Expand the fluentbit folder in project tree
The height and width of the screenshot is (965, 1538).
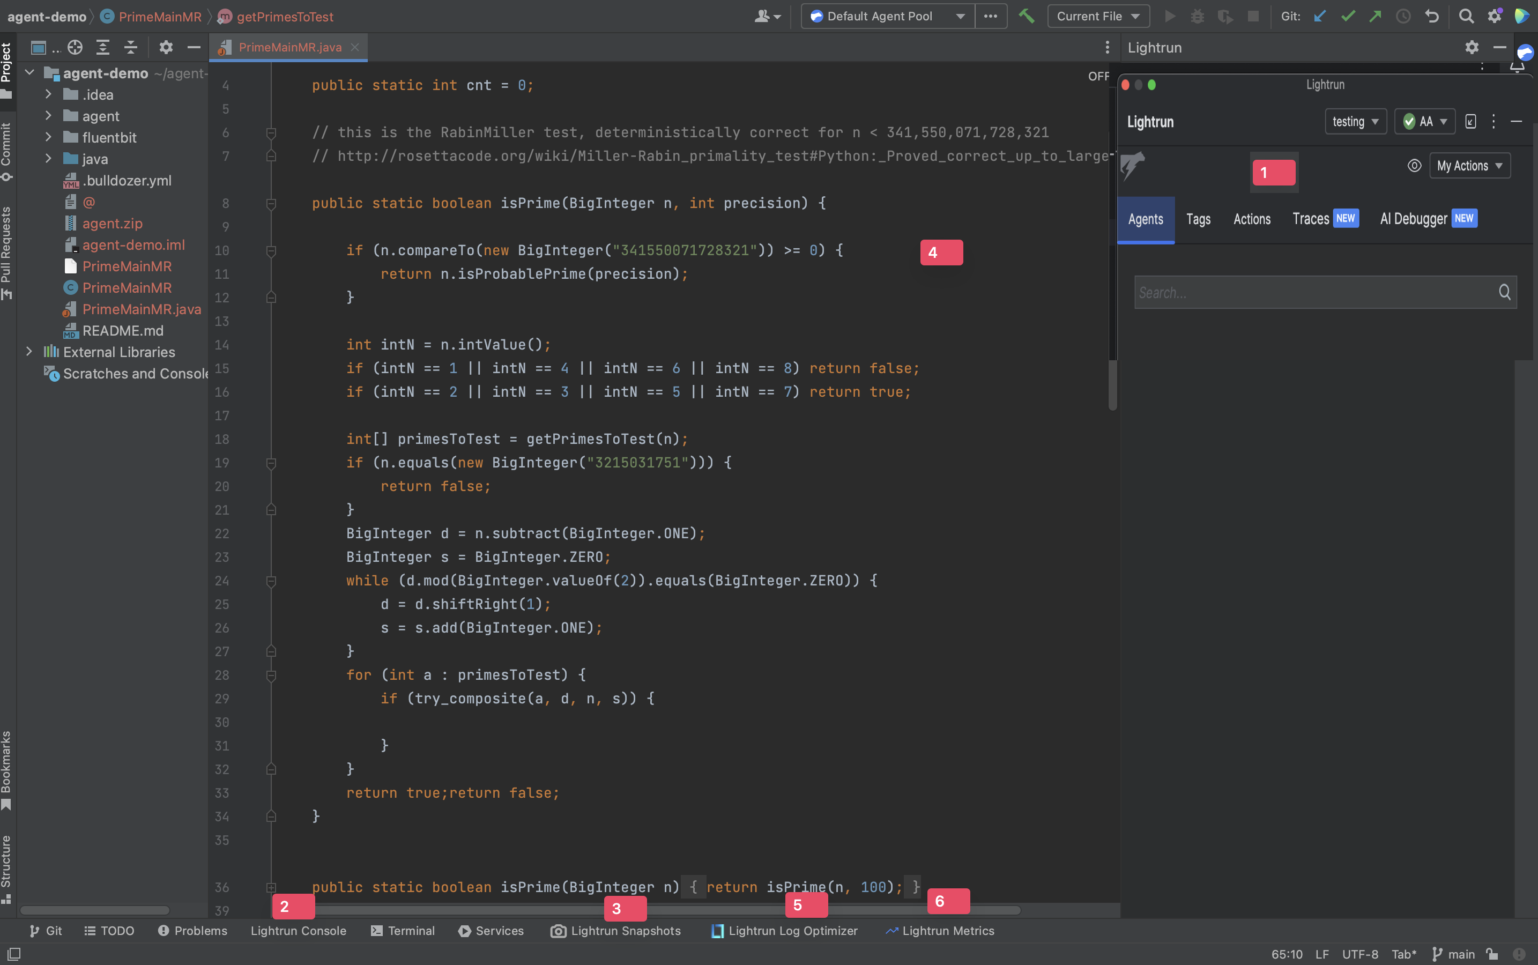pyautogui.click(x=48, y=137)
